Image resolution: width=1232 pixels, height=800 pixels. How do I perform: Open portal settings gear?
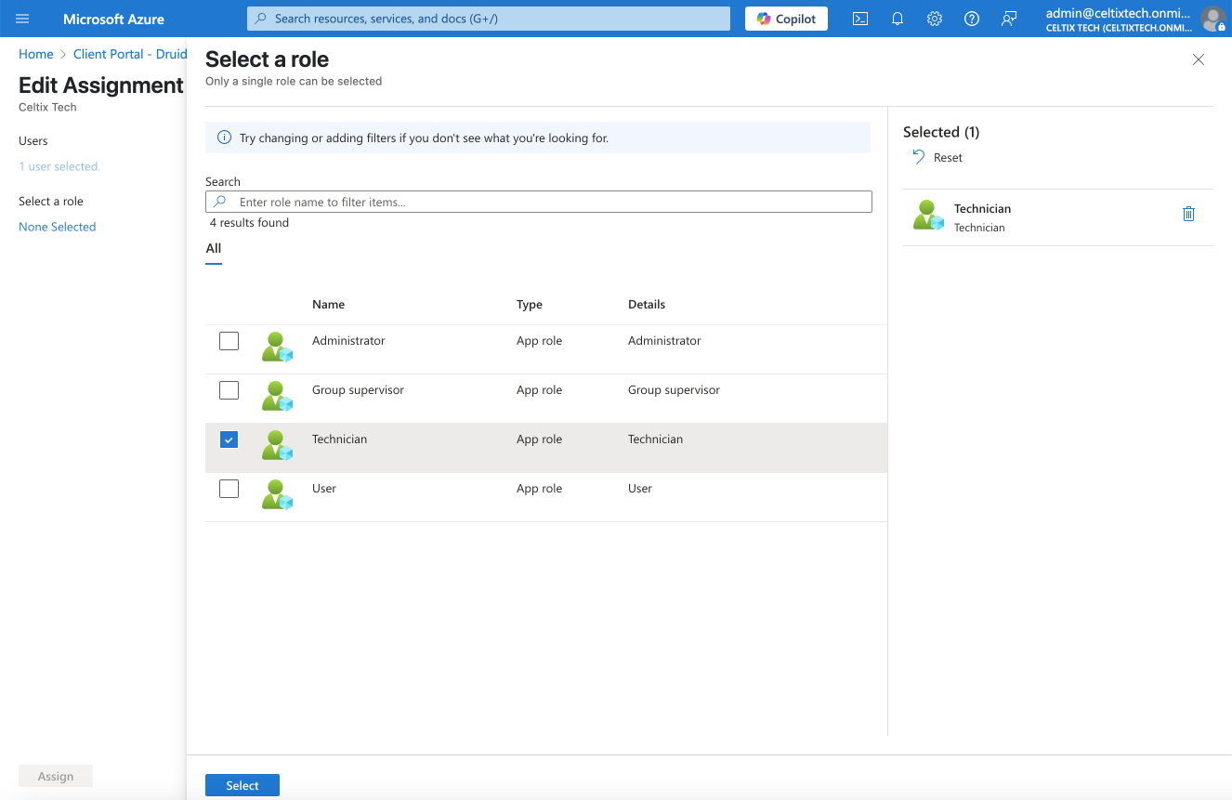935,19
